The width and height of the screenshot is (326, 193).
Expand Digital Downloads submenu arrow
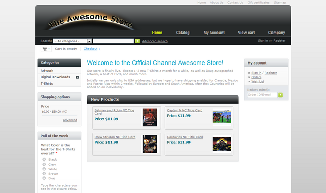tap(77, 77)
